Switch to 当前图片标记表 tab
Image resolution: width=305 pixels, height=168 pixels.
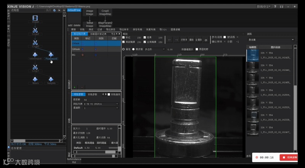click(x=98, y=34)
